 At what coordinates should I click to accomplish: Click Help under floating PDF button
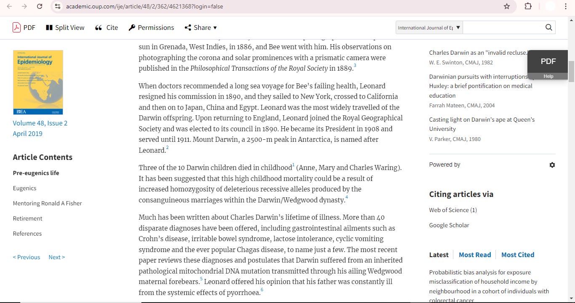pos(548,76)
